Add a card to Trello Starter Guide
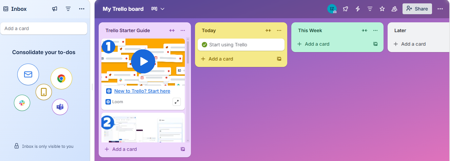Screen dimensions: 450x161 coord(121,149)
